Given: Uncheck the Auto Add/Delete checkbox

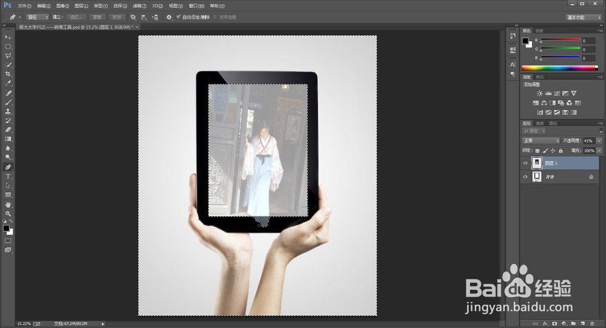Looking at the screenshot, I should (179, 16).
